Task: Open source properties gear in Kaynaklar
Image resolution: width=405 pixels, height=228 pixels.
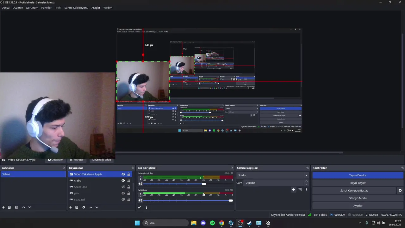Action: 84,207
